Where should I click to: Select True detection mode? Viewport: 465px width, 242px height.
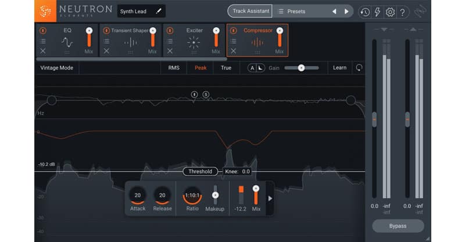tap(226, 68)
